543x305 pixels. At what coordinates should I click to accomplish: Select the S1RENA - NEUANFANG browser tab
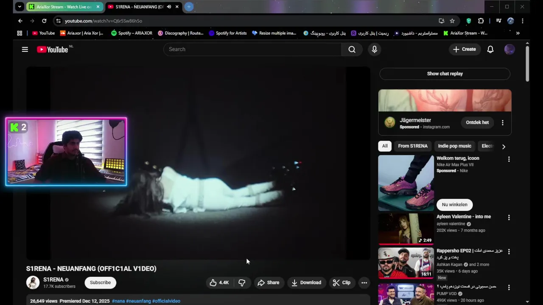[x=143, y=7]
